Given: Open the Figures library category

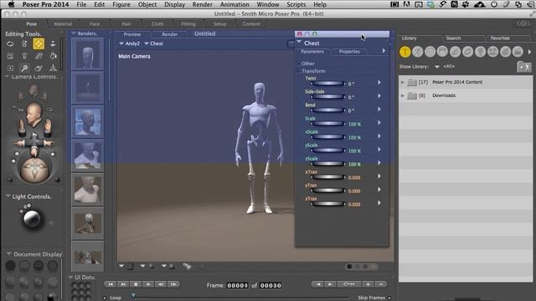Looking at the screenshot, I should (x=405, y=52).
